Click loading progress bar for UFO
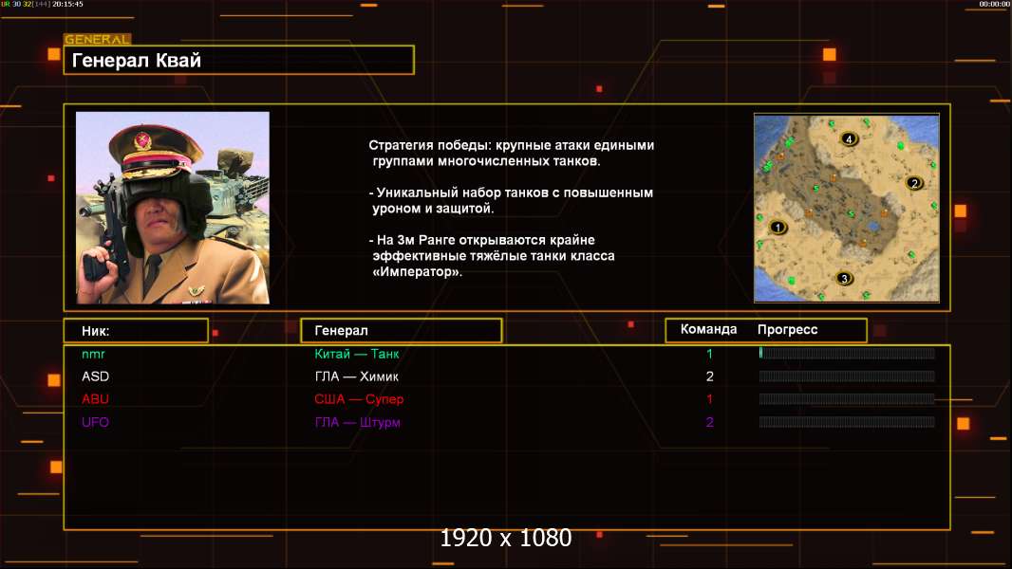This screenshot has width=1012, height=569. [x=847, y=422]
